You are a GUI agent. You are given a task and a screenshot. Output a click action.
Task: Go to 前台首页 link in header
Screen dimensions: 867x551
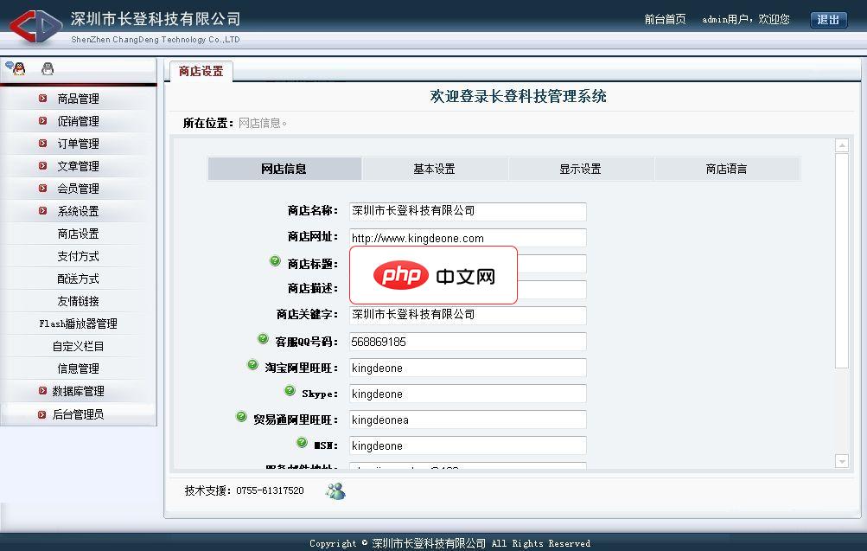pyautogui.click(x=665, y=20)
